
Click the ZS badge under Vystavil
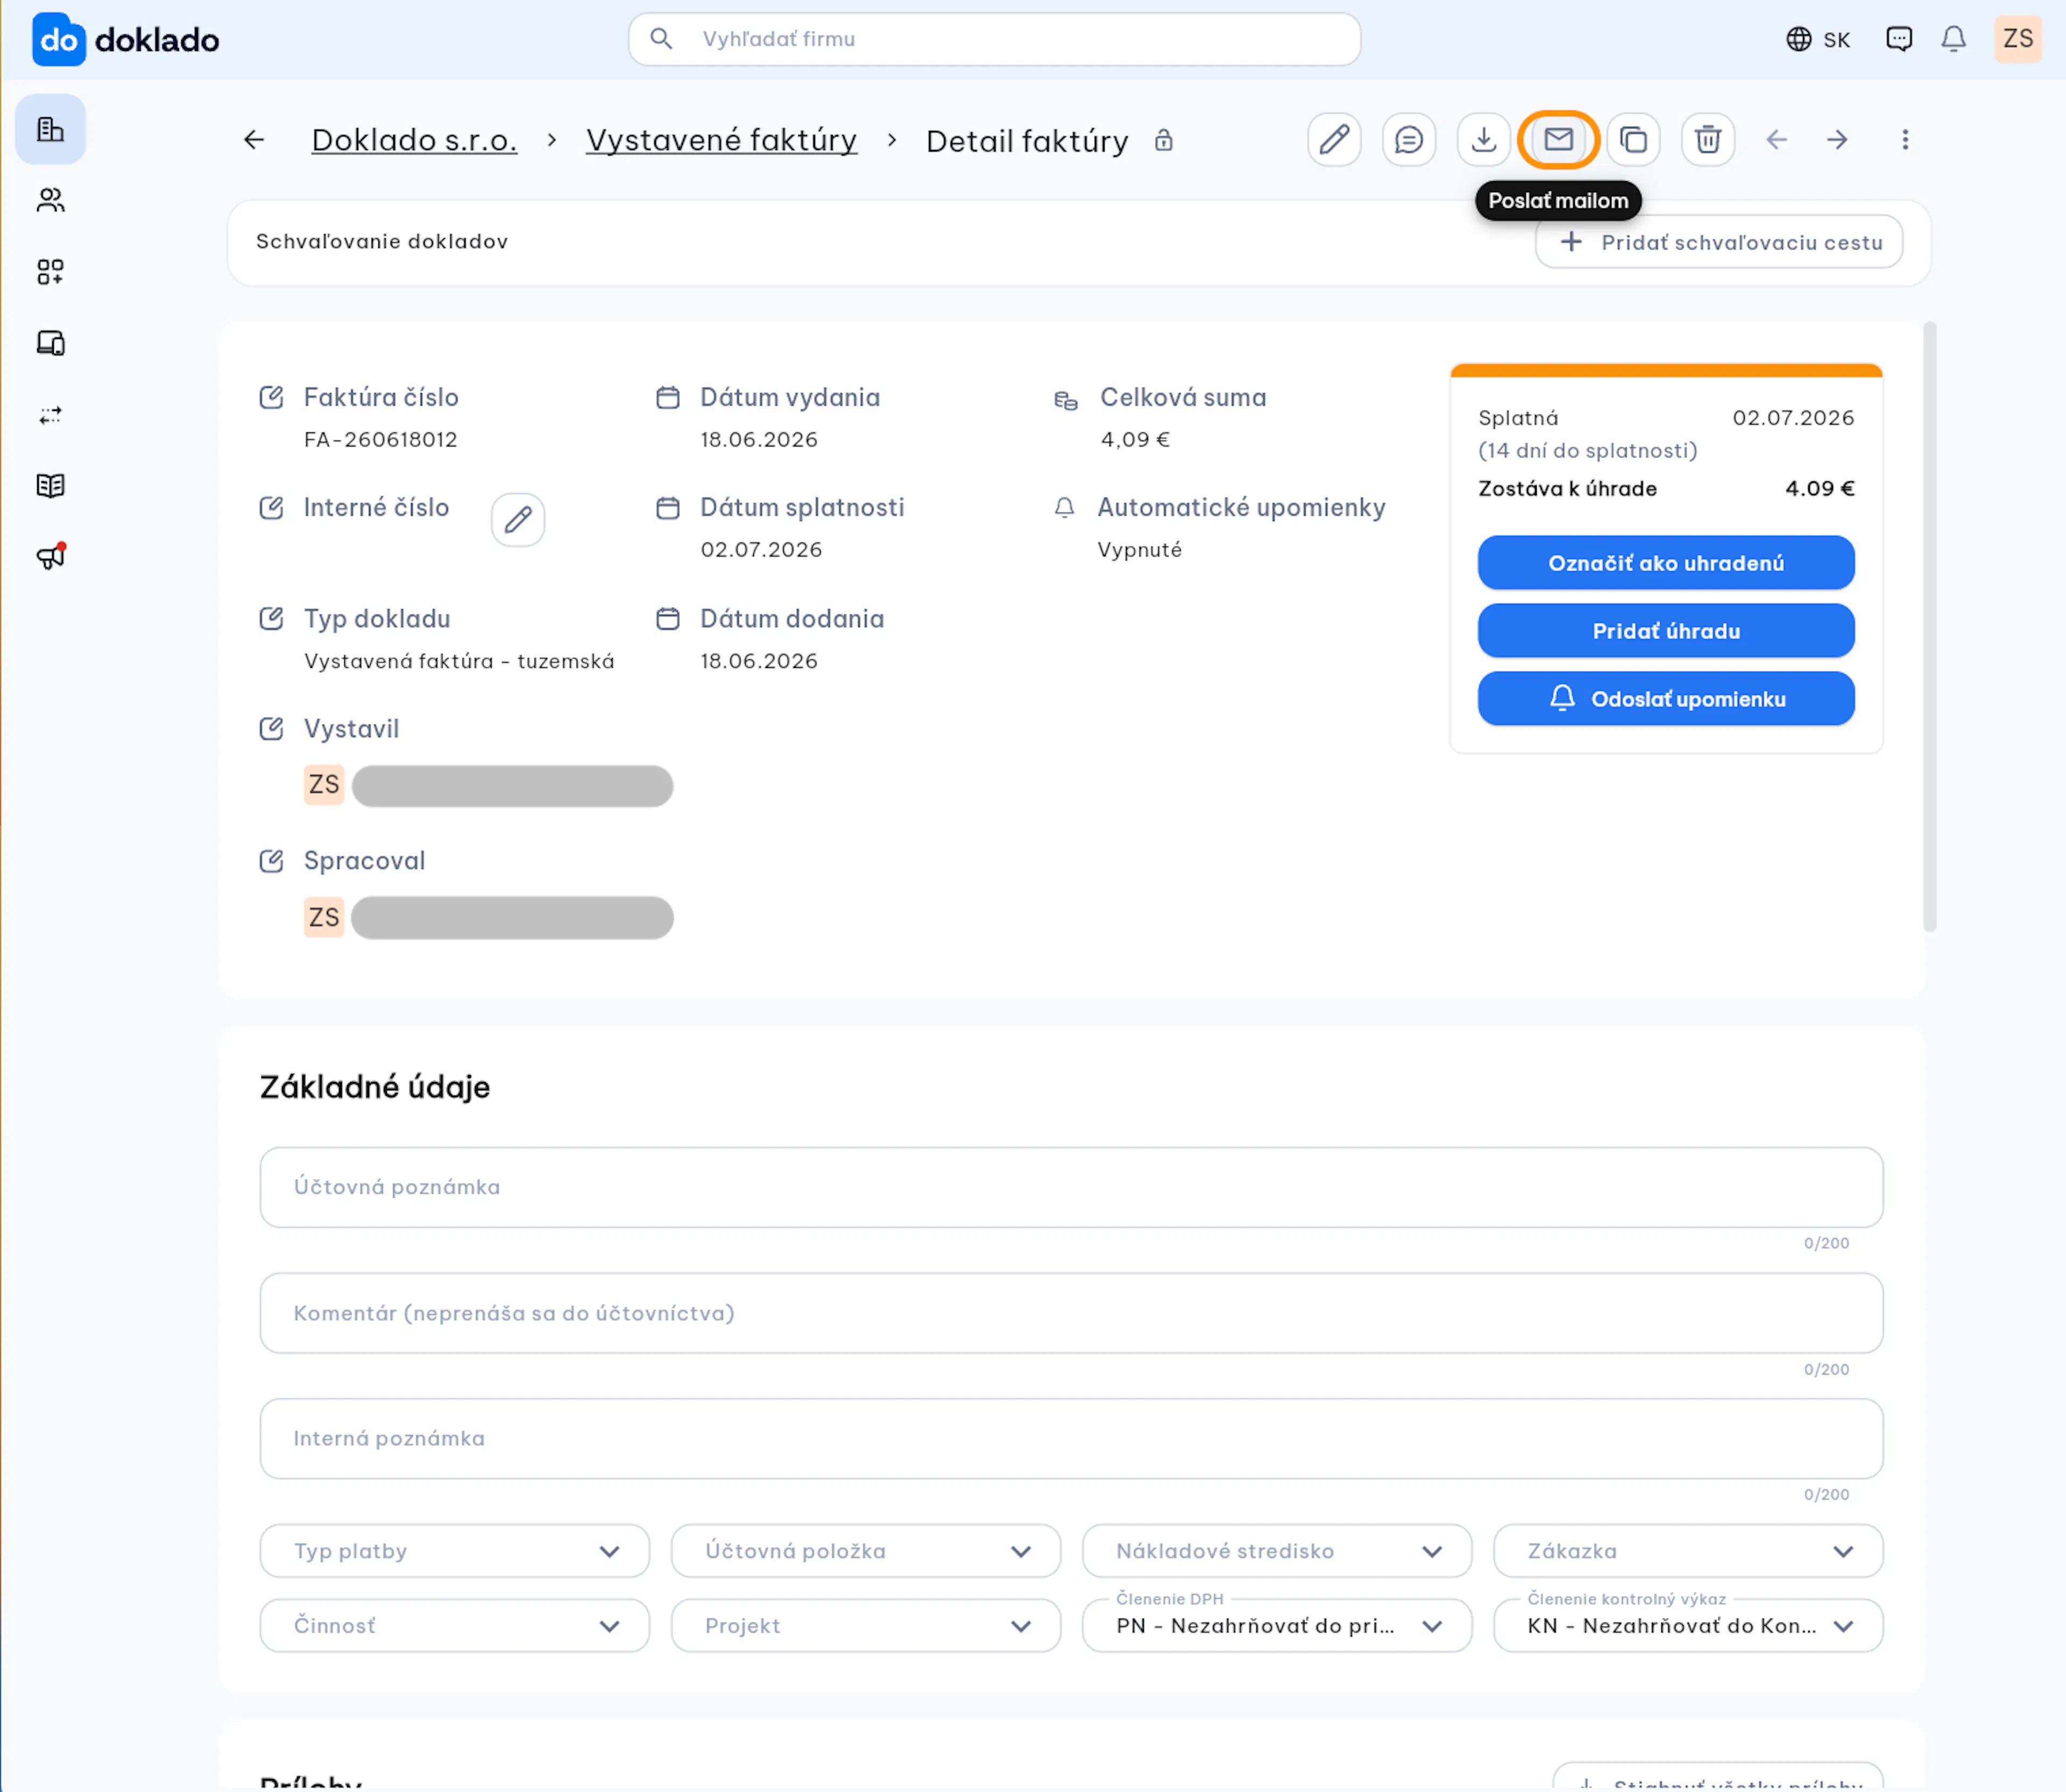click(x=324, y=785)
